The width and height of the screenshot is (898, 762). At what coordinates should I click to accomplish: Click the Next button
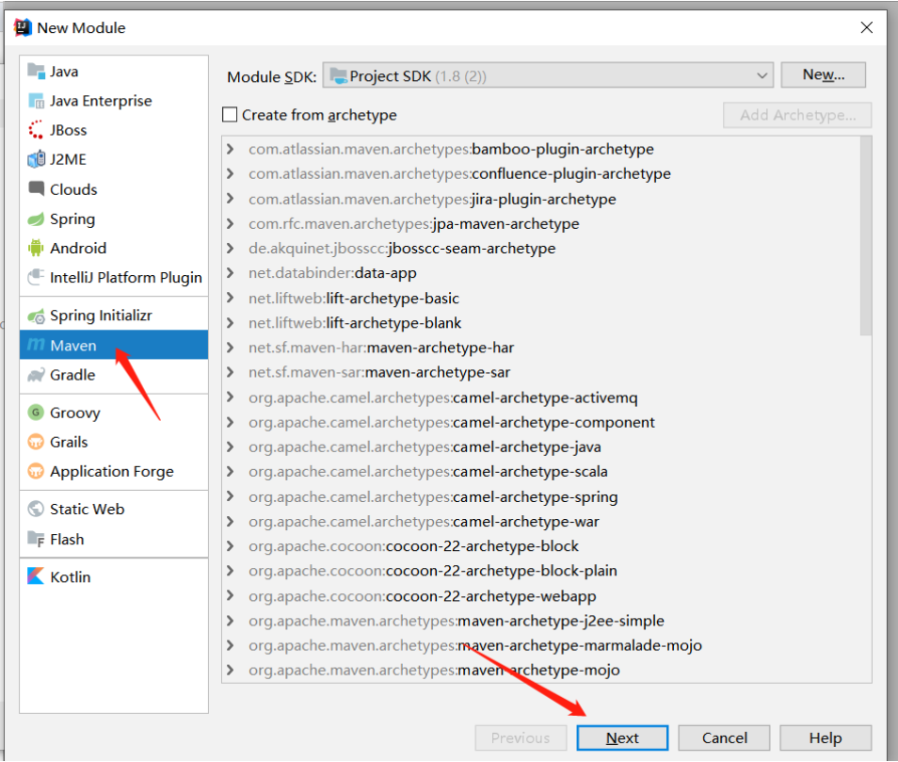[622, 738]
